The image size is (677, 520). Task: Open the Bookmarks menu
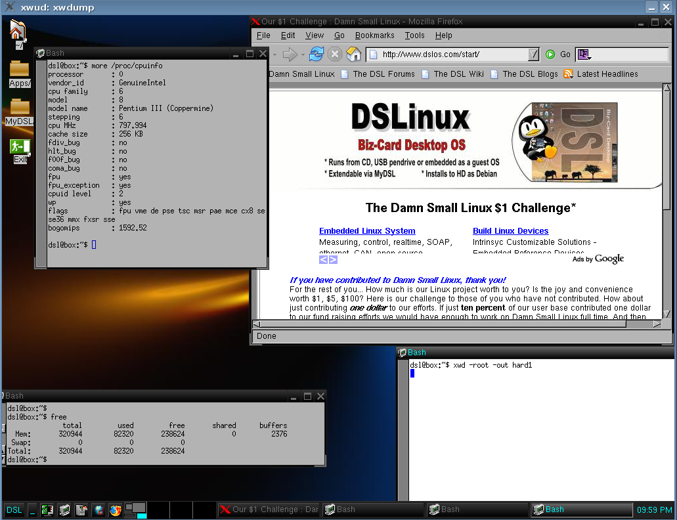point(375,35)
